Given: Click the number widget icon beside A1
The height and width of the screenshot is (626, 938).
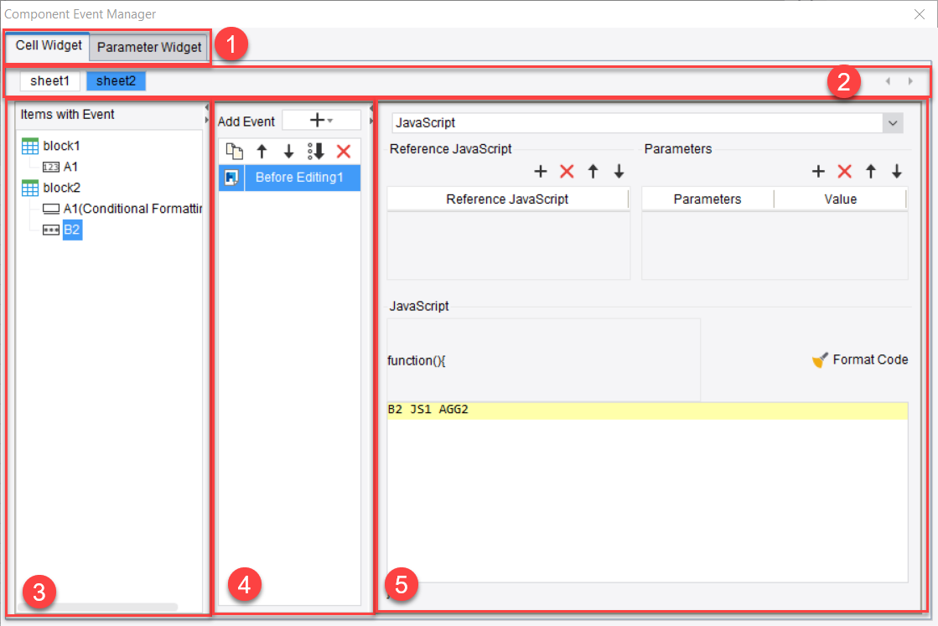Looking at the screenshot, I should coord(51,168).
